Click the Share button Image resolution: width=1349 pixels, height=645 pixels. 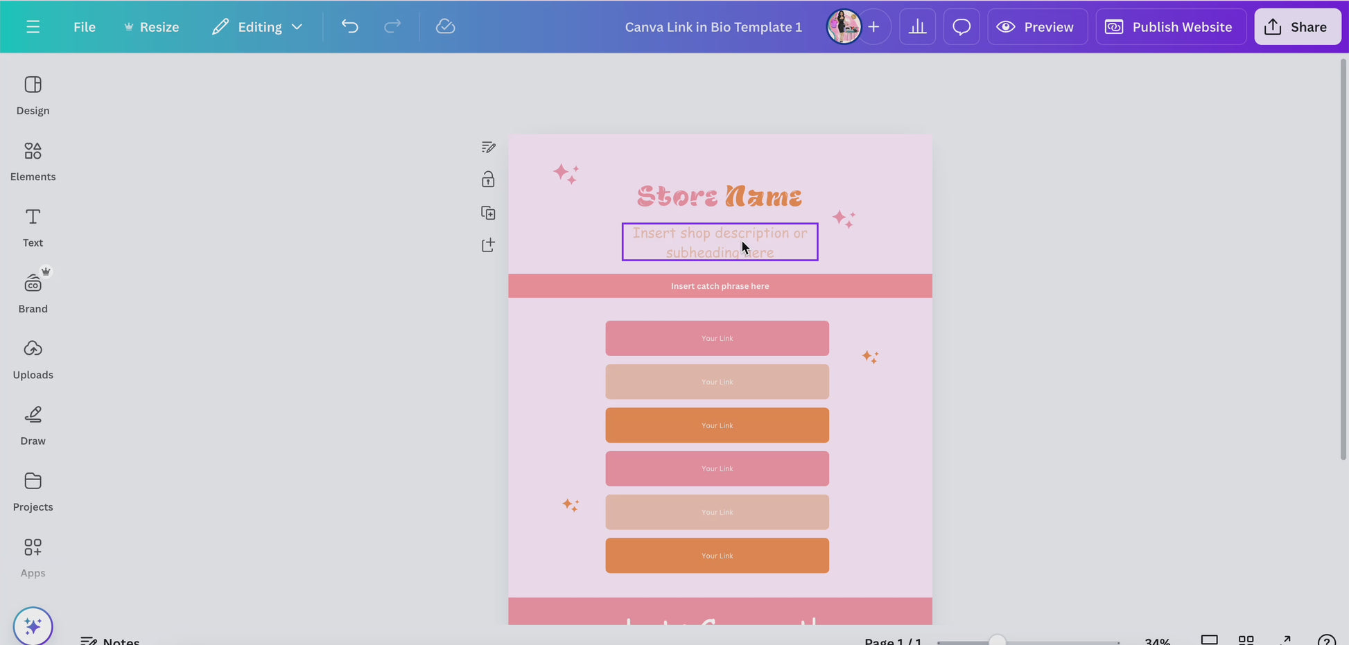click(1297, 26)
